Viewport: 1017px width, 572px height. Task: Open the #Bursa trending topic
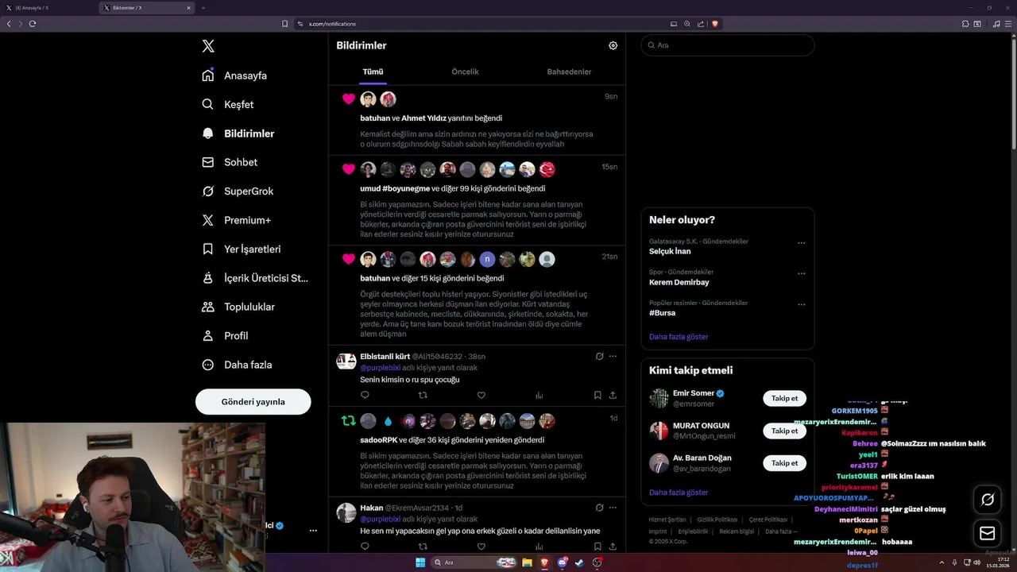click(x=662, y=313)
